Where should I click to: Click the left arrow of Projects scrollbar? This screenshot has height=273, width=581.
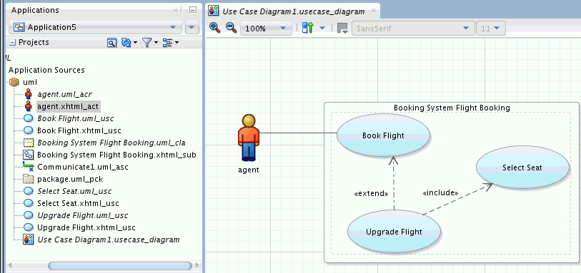pyautogui.click(x=10, y=265)
